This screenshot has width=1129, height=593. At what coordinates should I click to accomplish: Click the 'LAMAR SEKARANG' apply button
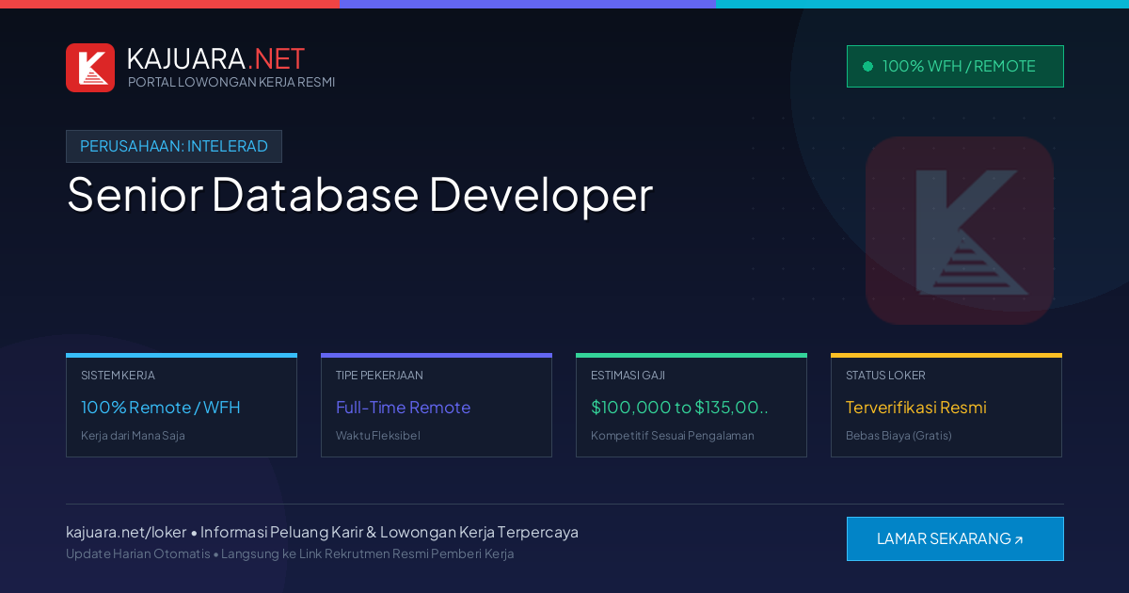[955, 538]
